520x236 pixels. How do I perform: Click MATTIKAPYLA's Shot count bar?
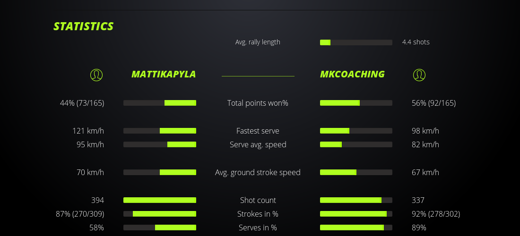(x=160, y=200)
